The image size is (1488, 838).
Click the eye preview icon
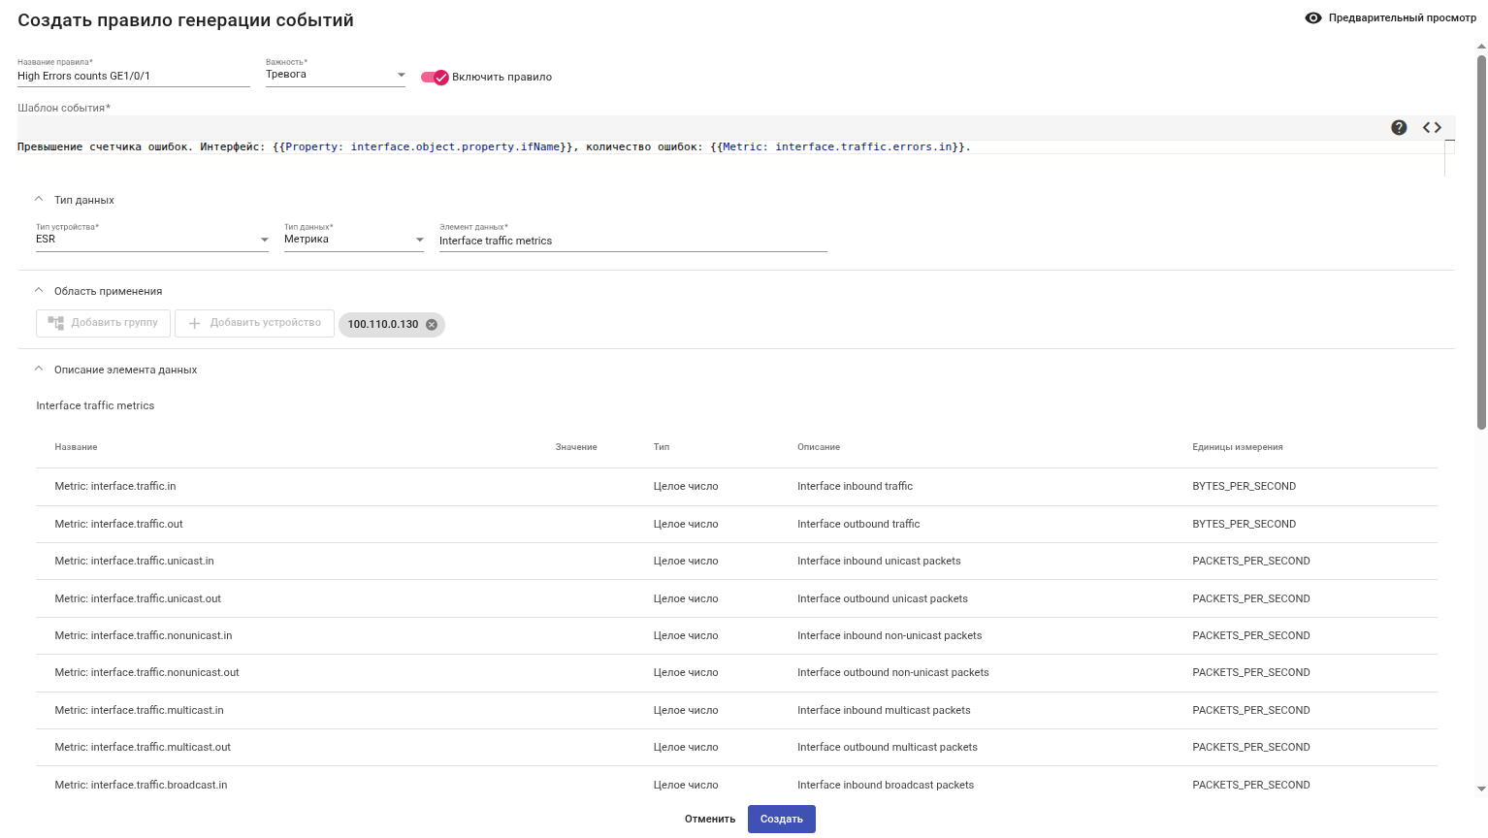pyautogui.click(x=1313, y=18)
